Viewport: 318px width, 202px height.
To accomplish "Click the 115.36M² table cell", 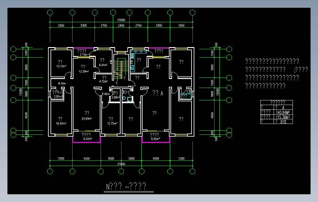I will (x=283, y=117).
